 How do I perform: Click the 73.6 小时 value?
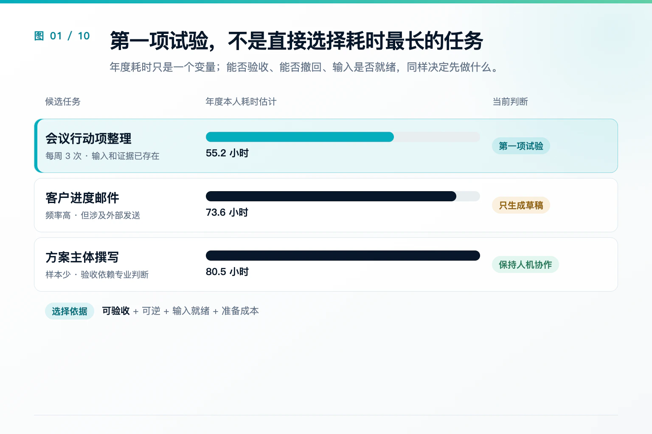pyautogui.click(x=227, y=212)
